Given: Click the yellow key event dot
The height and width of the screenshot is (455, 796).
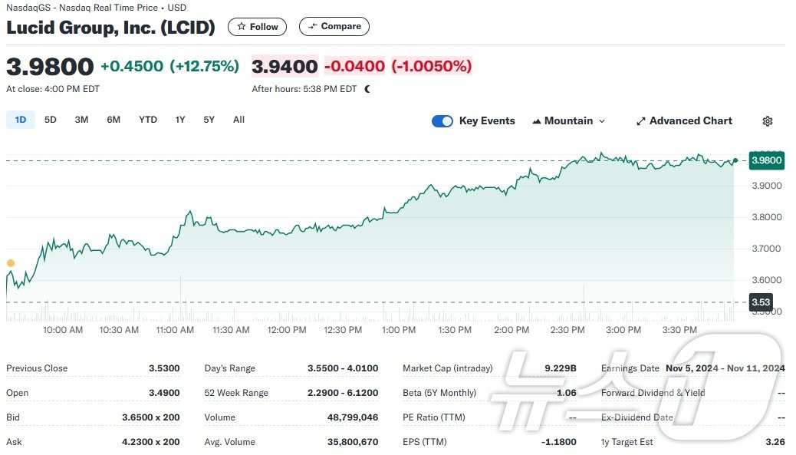Looking at the screenshot, I should click(x=11, y=263).
